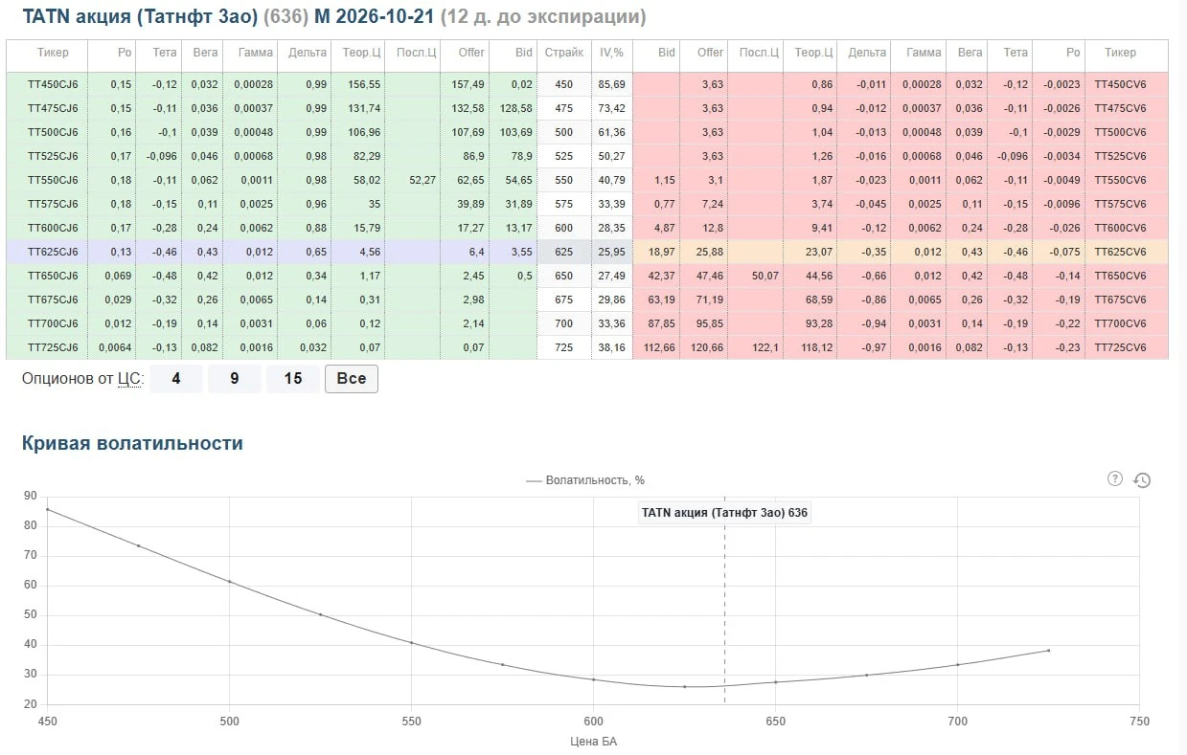Toggle the Волатильность, % legend series

click(x=585, y=480)
